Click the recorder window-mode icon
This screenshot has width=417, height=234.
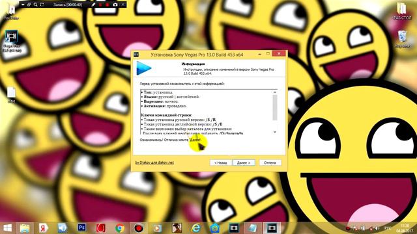pyautogui.click(x=29, y=5)
